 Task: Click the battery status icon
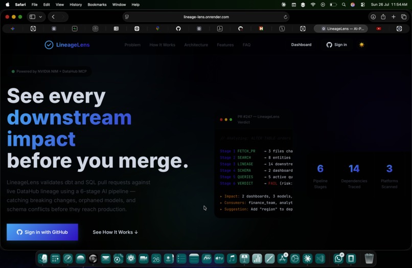pos(333,5)
